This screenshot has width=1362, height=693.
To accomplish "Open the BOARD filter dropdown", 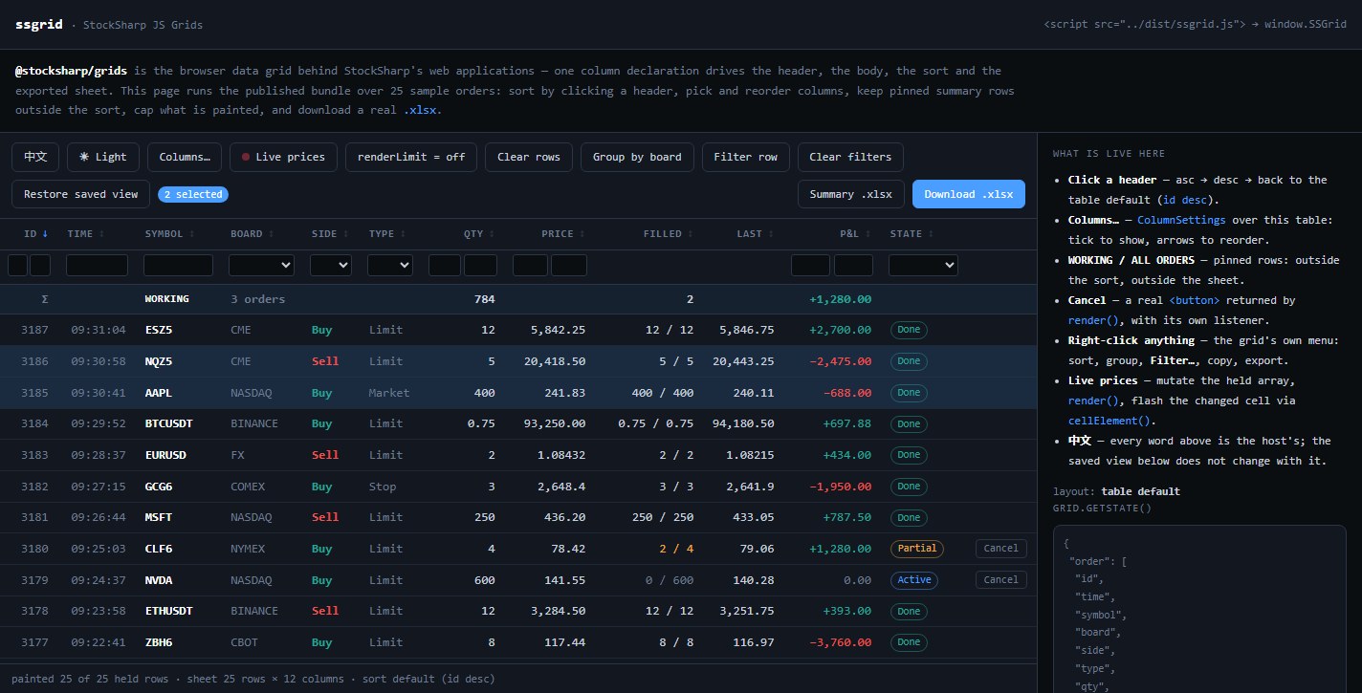I will click(x=261, y=265).
